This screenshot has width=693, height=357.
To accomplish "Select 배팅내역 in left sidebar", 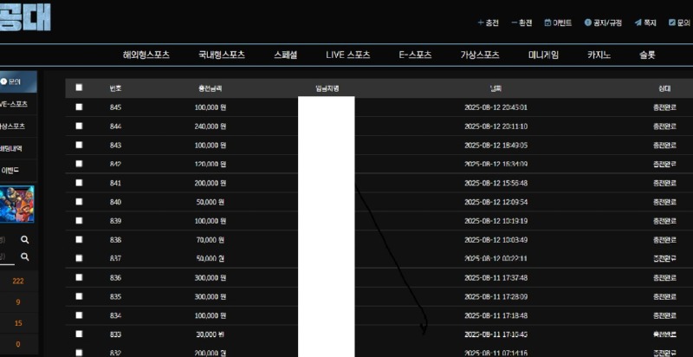I will [x=18, y=148].
